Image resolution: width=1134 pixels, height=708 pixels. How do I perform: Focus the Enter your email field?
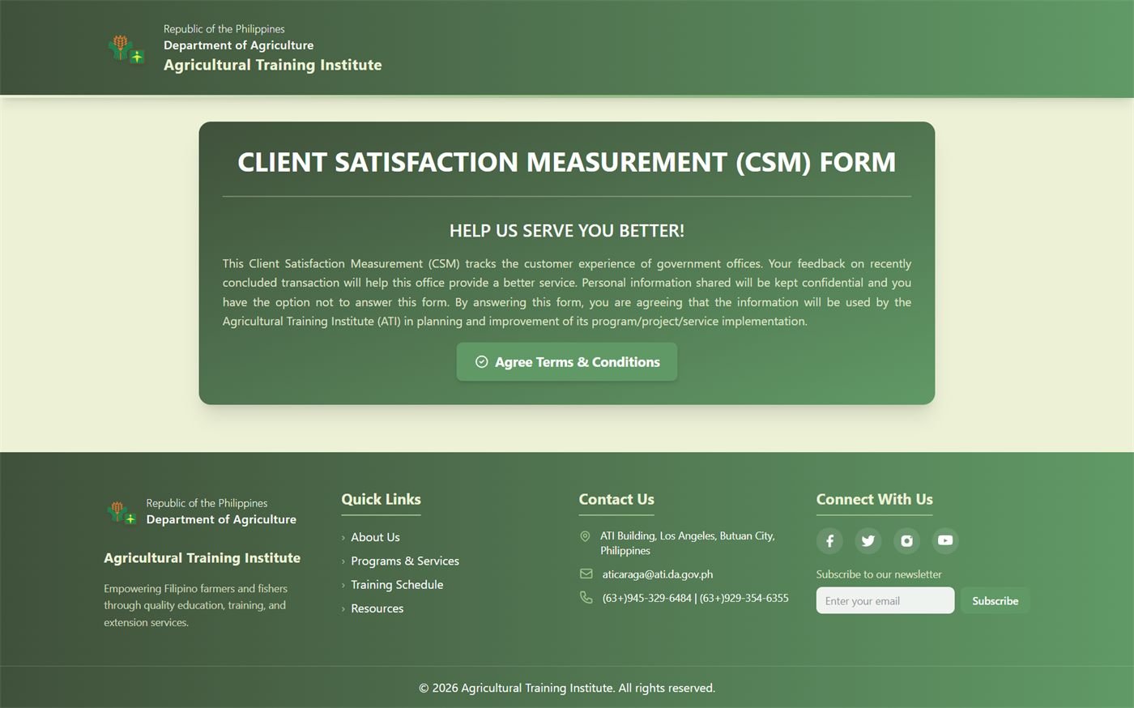[885, 600]
